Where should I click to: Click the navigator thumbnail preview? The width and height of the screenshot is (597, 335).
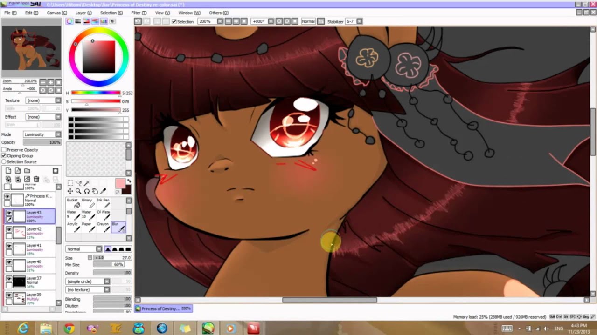pos(31,48)
